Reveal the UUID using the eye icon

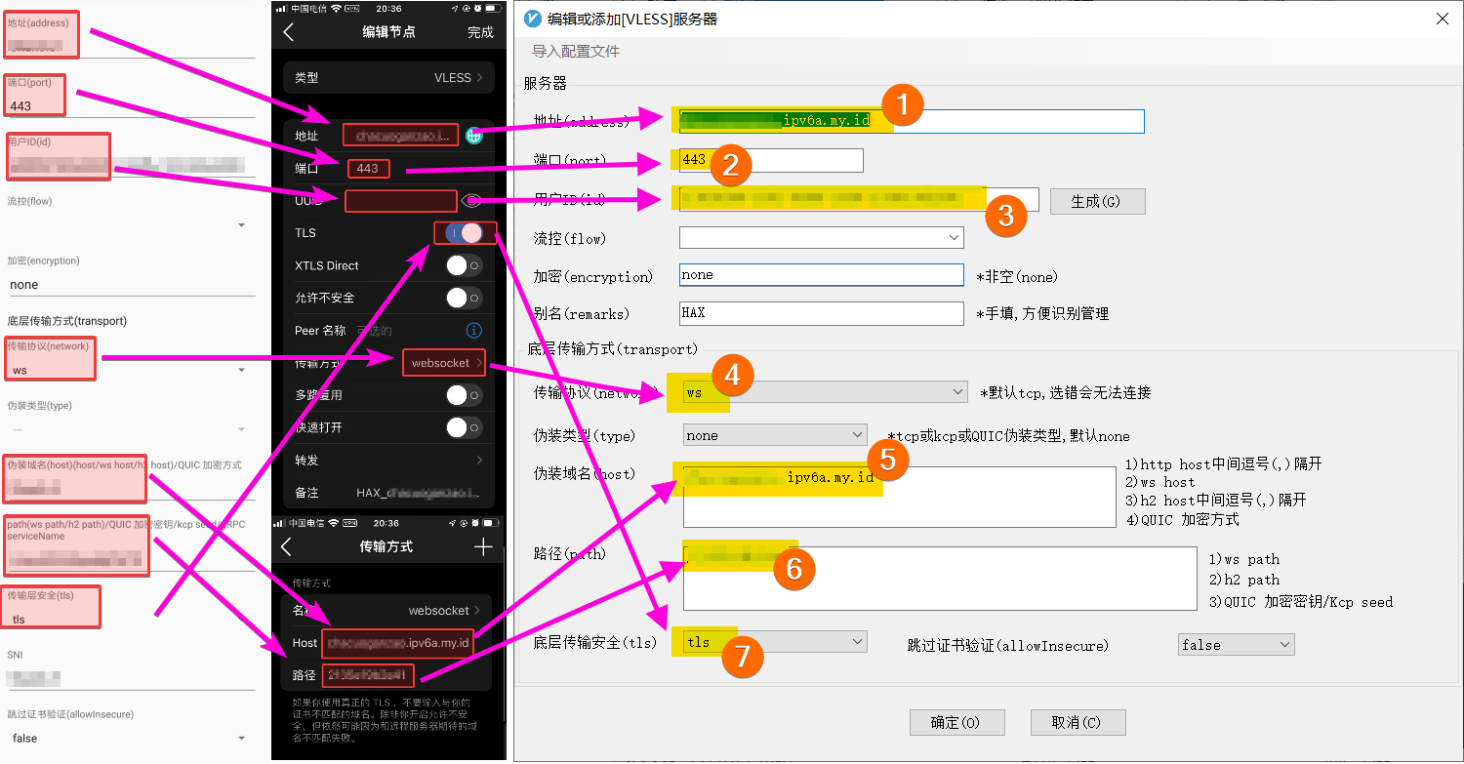(473, 200)
